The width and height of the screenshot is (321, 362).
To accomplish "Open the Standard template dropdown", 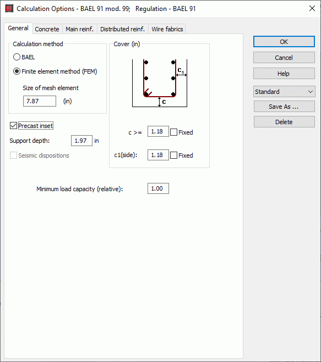I will click(x=284, y=92).
